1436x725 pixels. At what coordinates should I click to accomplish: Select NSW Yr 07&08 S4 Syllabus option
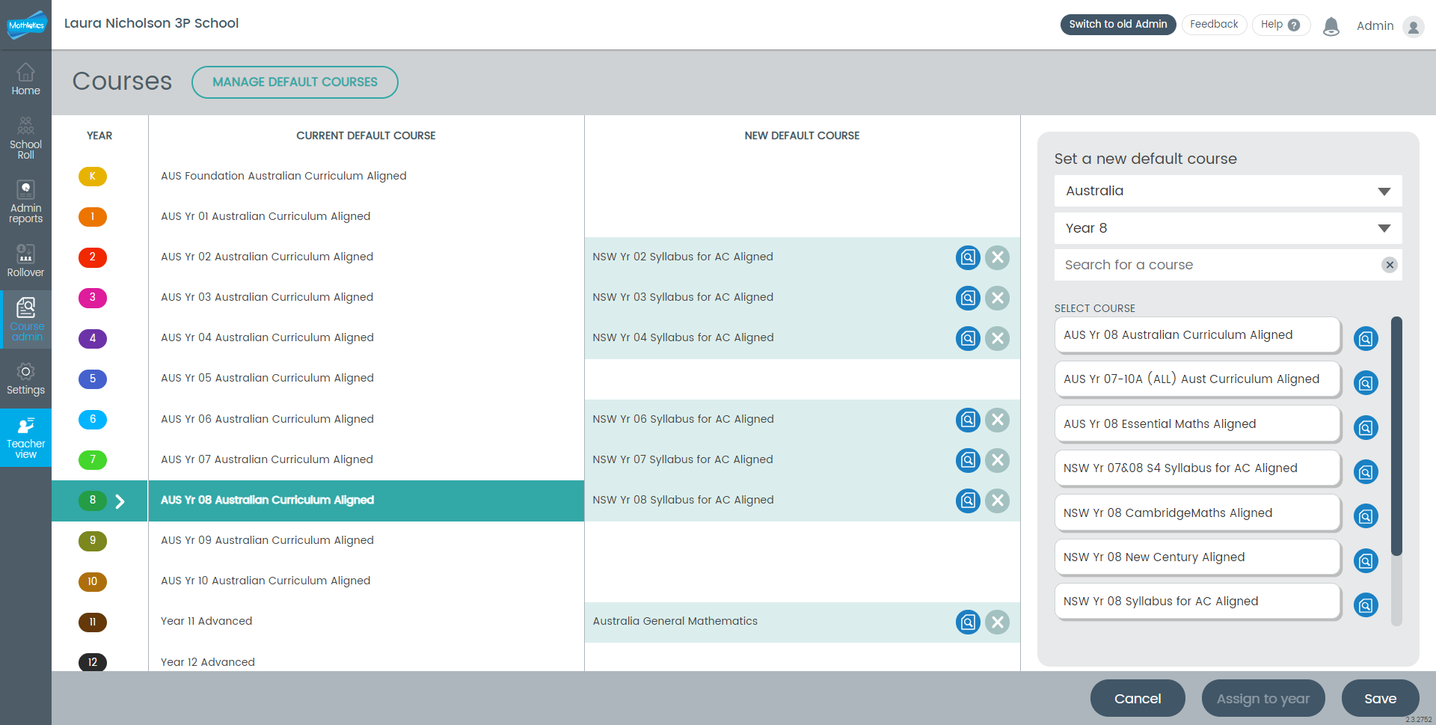pyautogui.click(x=1197, y=468)
